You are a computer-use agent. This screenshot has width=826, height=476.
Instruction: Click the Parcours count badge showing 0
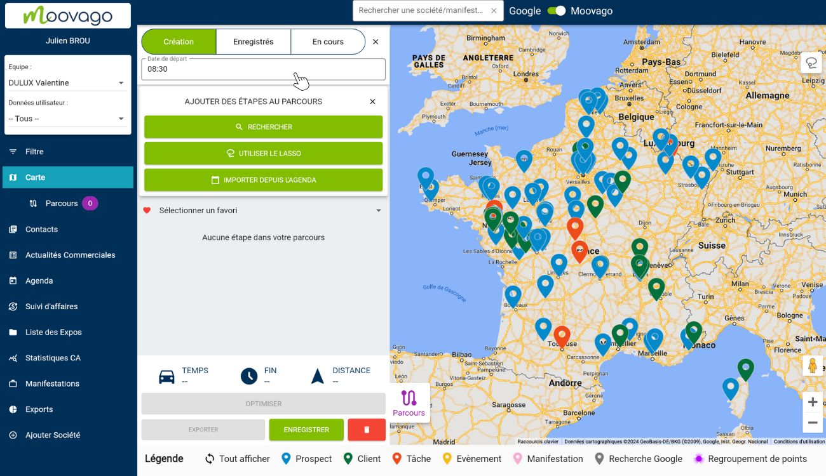click(90, 204)
